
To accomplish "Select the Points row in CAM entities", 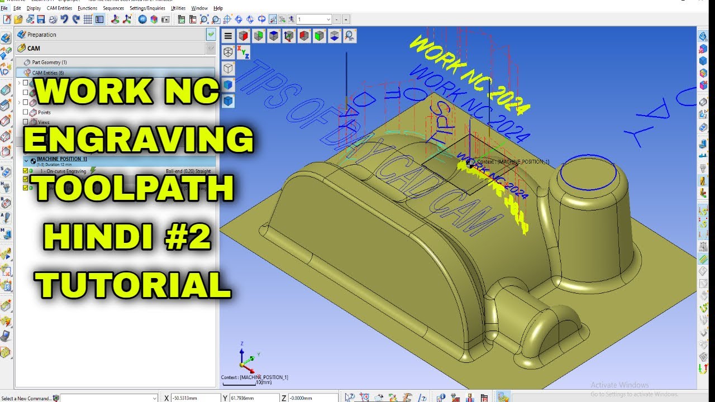I will click(44, 112).
